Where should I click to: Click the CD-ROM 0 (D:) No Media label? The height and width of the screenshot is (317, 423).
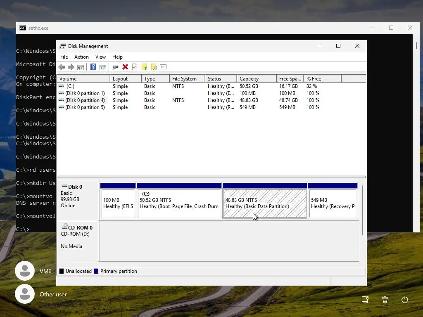78,241
